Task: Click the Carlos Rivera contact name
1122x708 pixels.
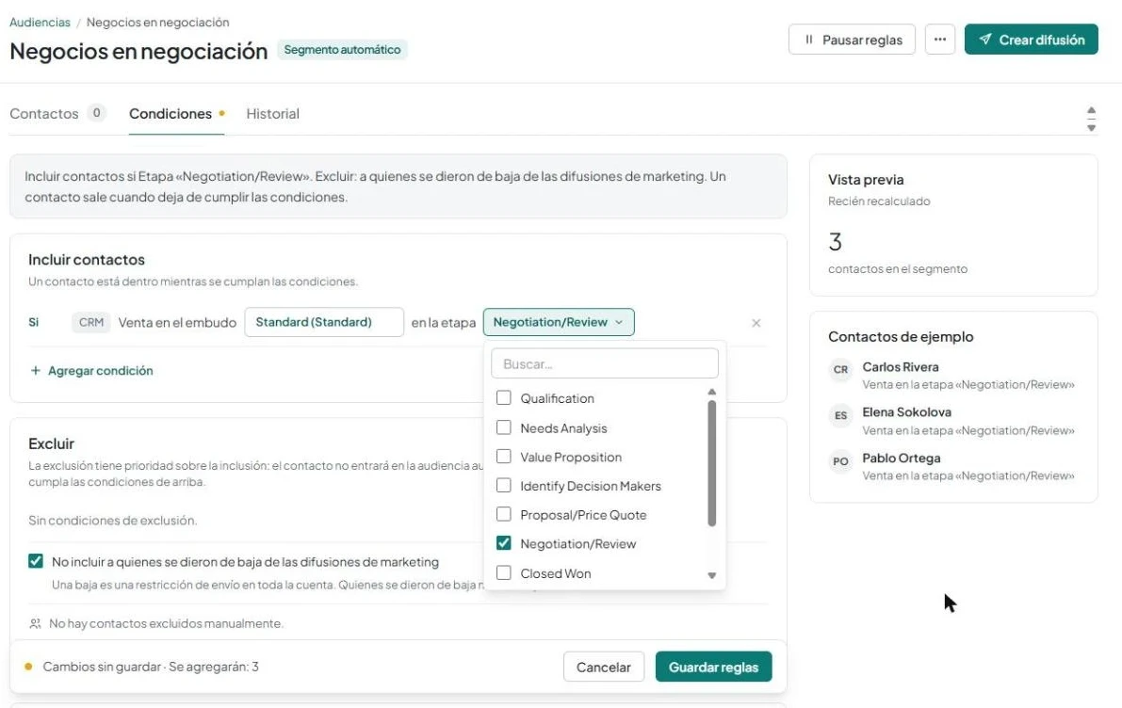Action: point(901,367)
